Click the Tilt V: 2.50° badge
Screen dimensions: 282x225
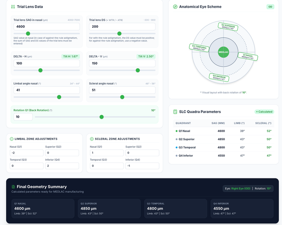146,56
